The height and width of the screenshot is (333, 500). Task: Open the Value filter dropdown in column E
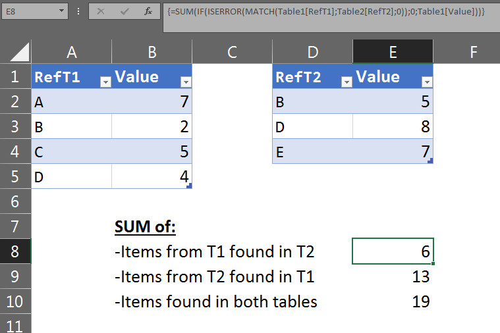[426, 81]
